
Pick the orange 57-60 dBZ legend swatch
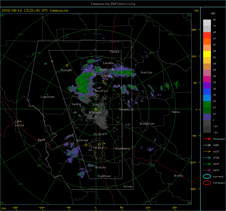pos(207,41)
